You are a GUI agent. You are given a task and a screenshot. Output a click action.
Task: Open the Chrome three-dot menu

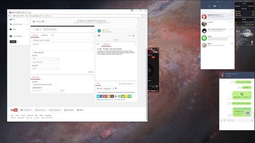point(145,16)
